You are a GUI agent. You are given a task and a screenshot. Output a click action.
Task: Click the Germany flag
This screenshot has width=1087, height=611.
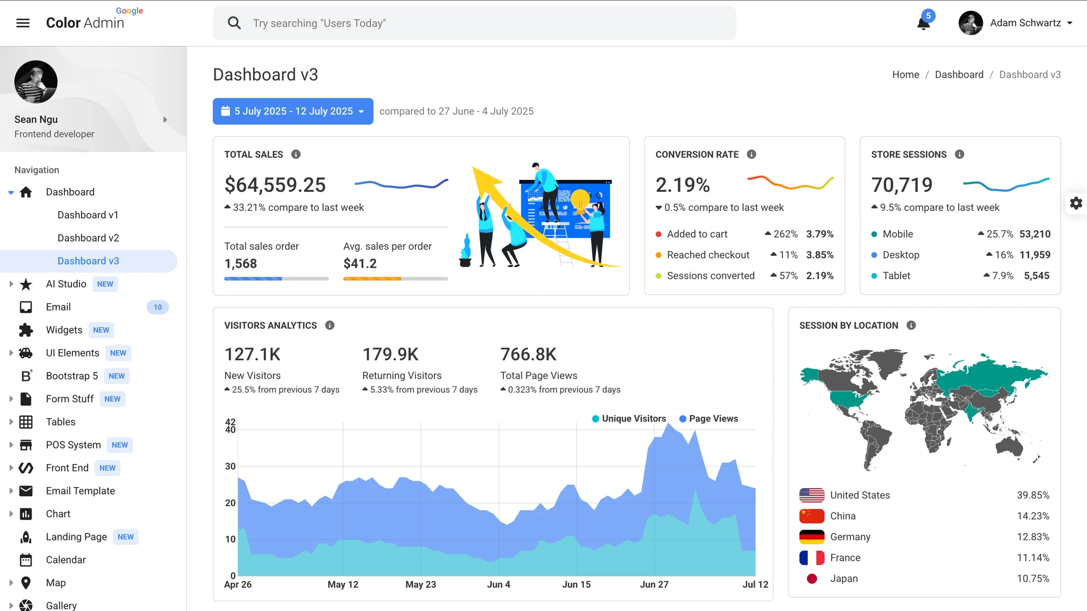(811, 537)
